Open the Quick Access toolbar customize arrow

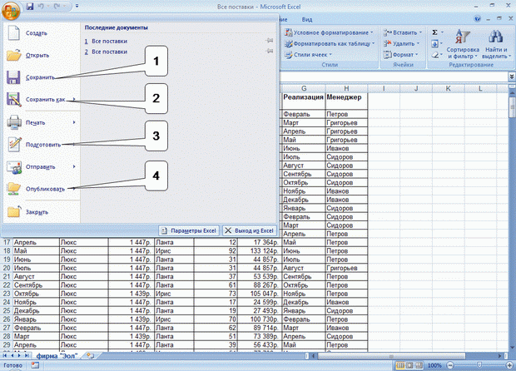click(77, 6)
